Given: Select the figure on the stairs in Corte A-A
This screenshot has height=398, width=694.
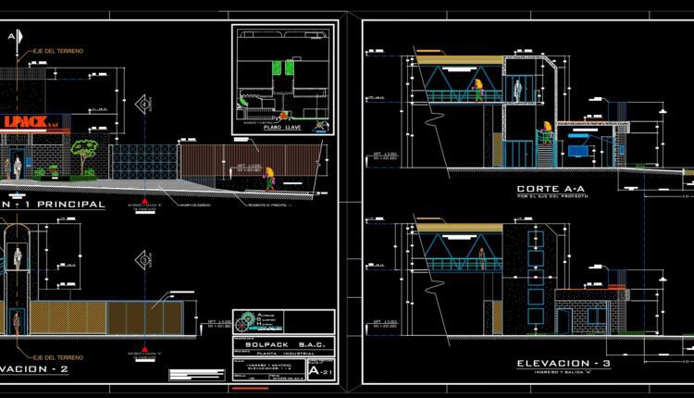Looking at the screenshot, I should 547,132.
